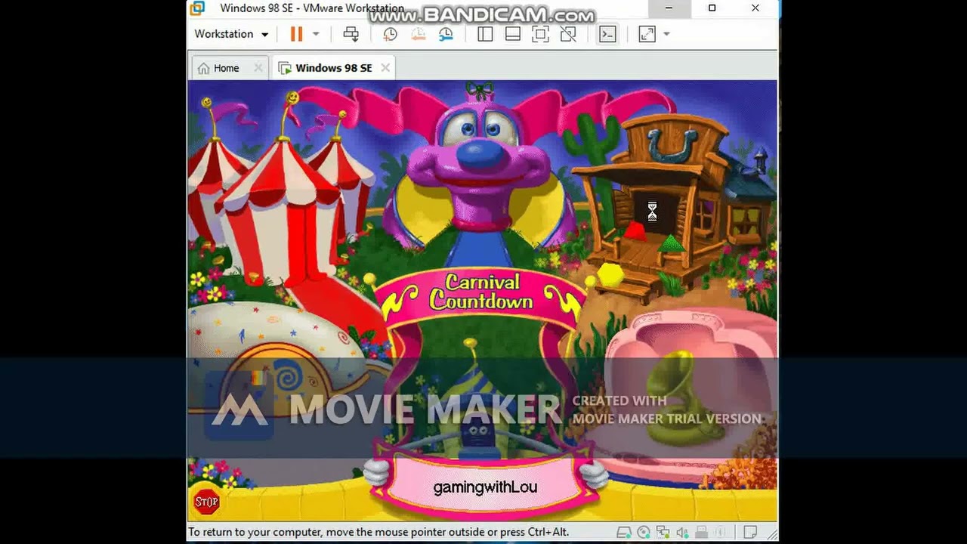Toggle the library sidebar view icon
Image resolution: width=967 pixels, height=544 pixels.
click(x=485, y=34)
